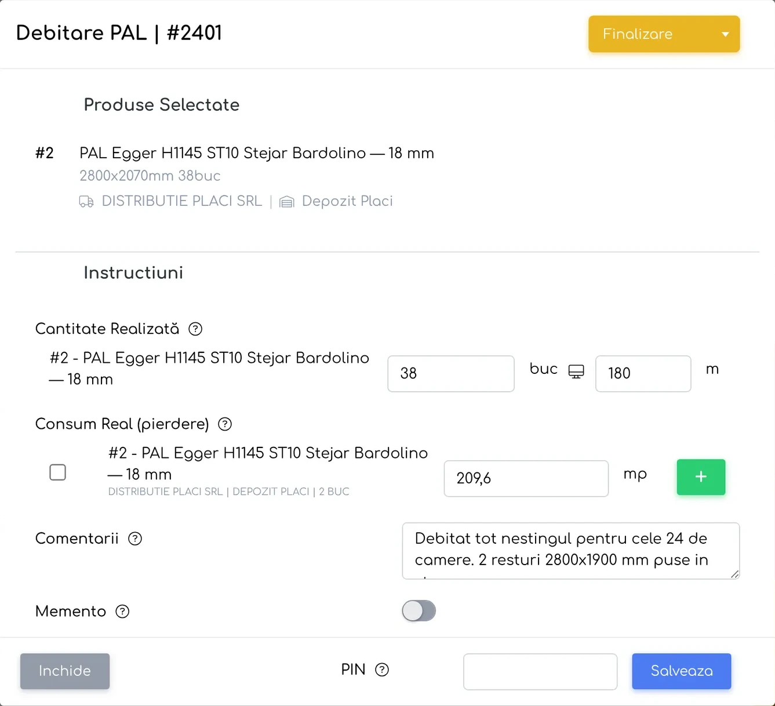Click the mp unit label
Viewport: 775px width, 706px height.
pyautogui.click(x=635, y=475)
